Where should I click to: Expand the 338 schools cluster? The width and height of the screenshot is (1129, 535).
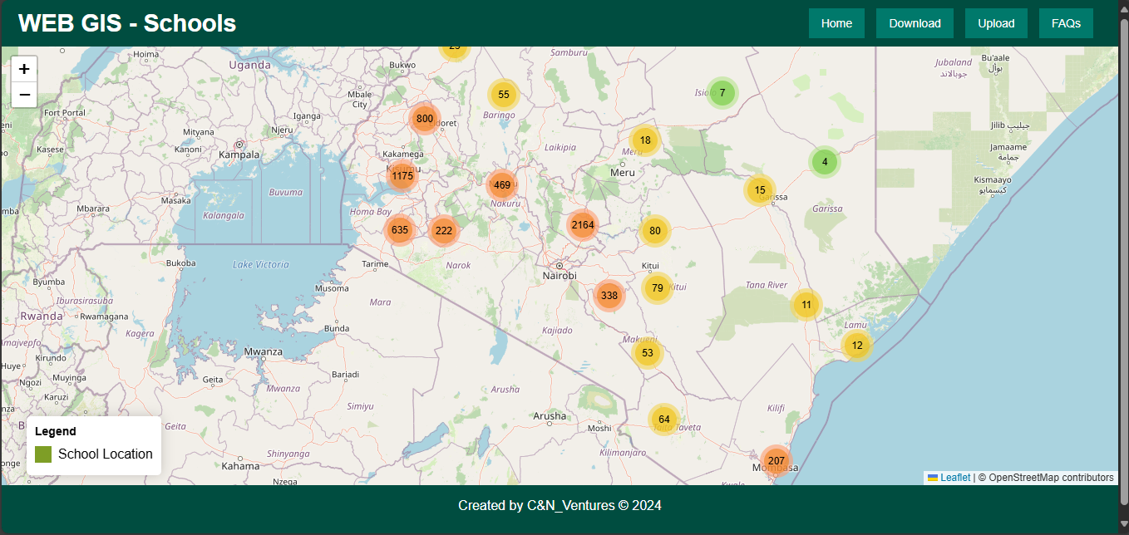609,296
